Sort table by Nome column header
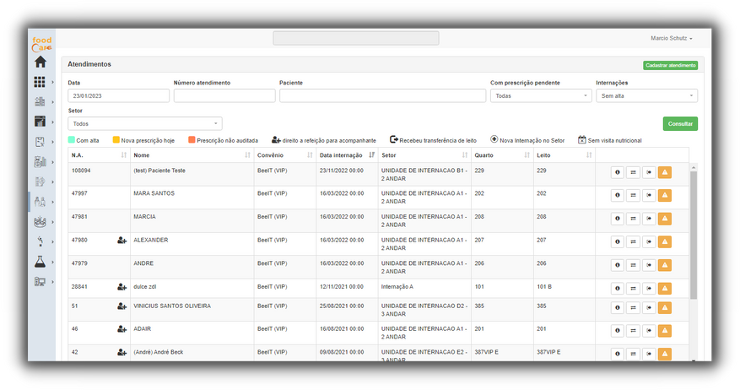Screen dimensions: 740x390 coord(190,155)
